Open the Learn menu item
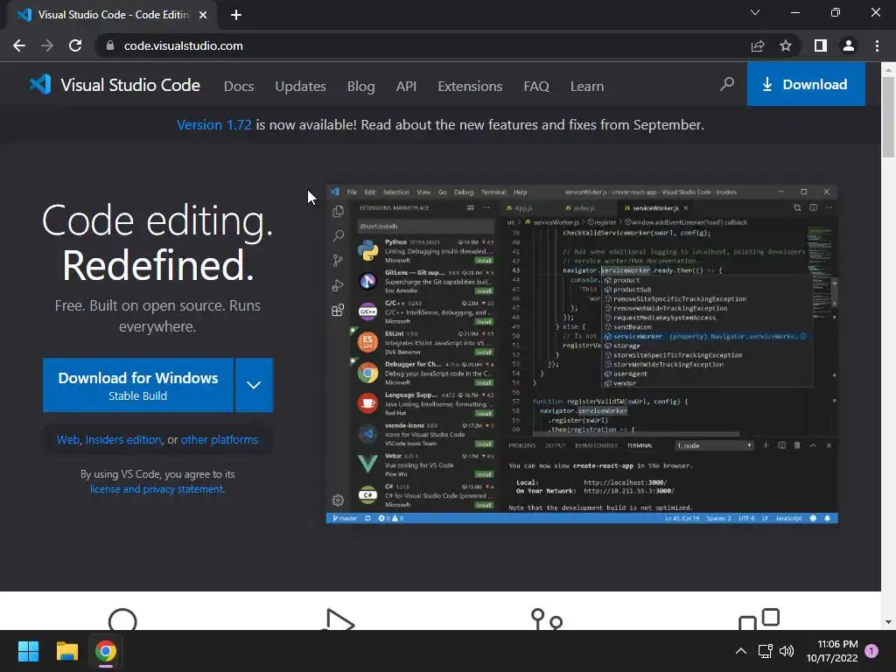Image resolution: width=896 pixels, height=672 pixels. [x=587, y=87]
